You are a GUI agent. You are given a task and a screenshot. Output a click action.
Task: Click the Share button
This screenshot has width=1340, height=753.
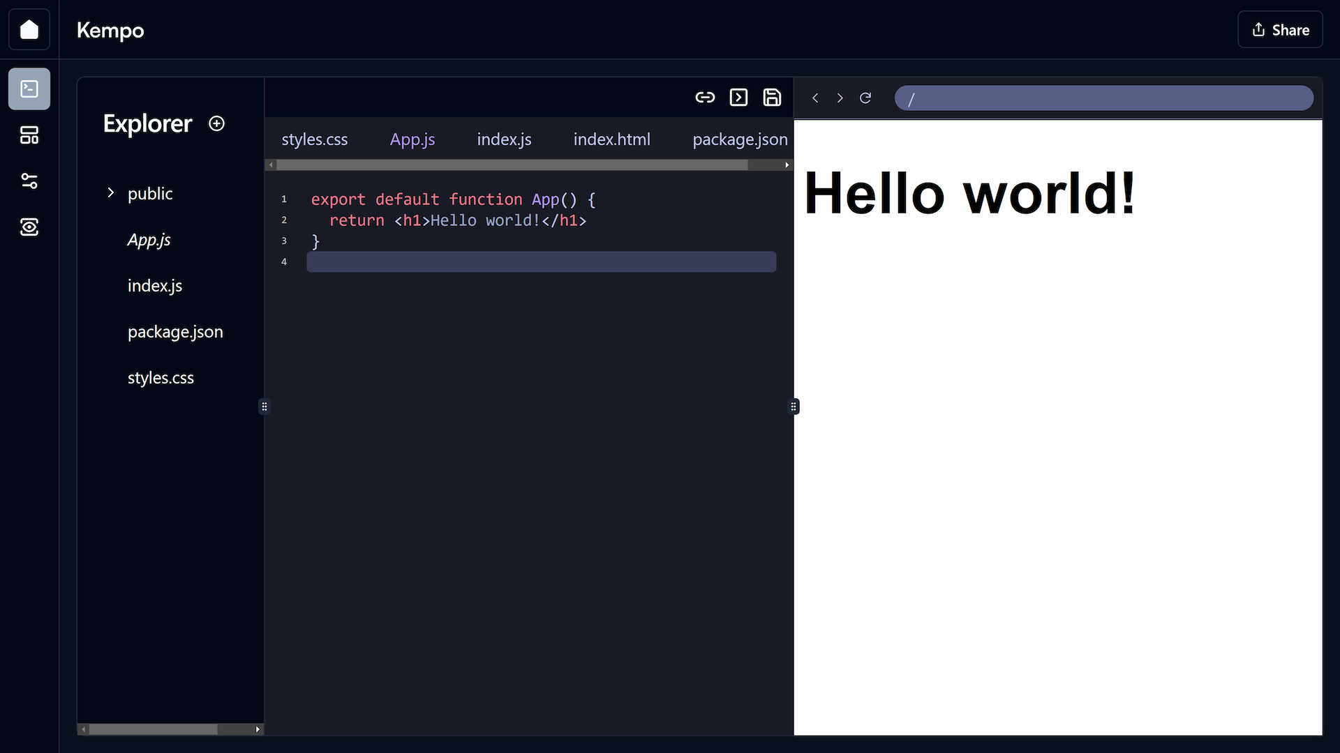pos(1280,30)
